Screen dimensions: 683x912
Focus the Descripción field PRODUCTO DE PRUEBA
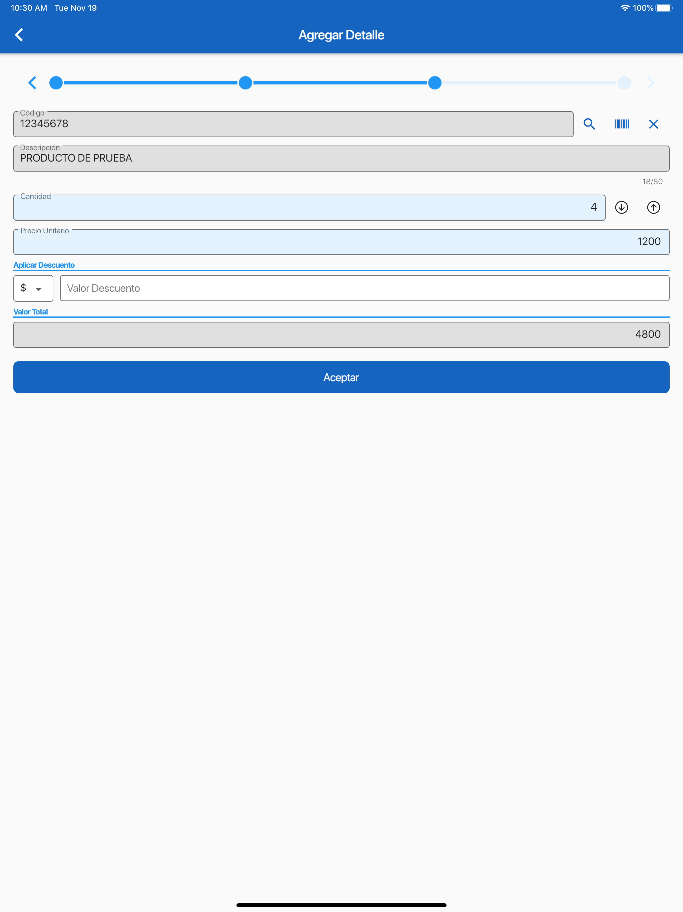click(x=341, y=158)
